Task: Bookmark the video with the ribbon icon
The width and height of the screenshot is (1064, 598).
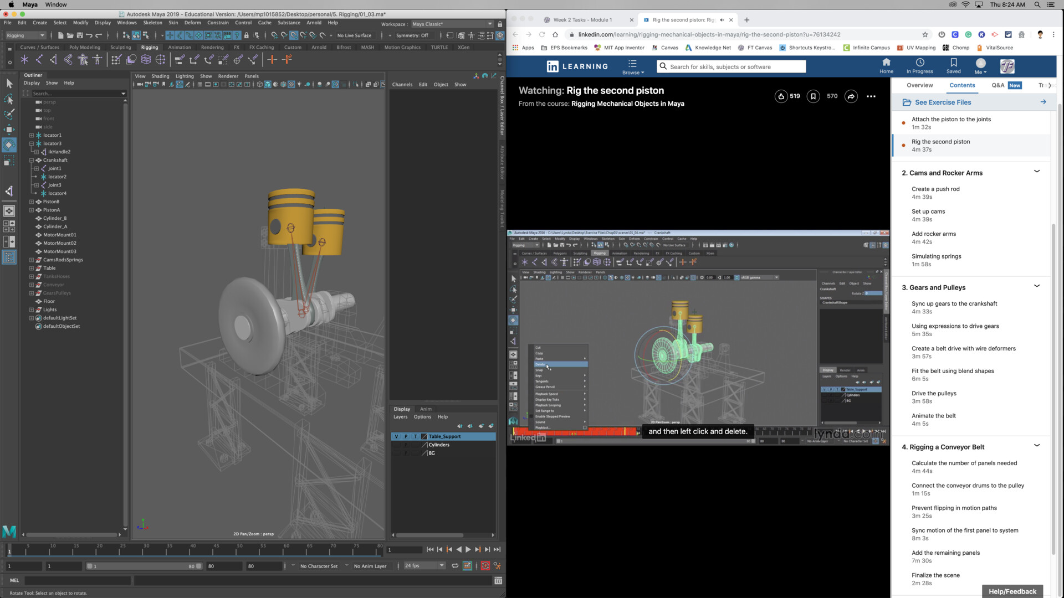Action: tap(813, 96)
